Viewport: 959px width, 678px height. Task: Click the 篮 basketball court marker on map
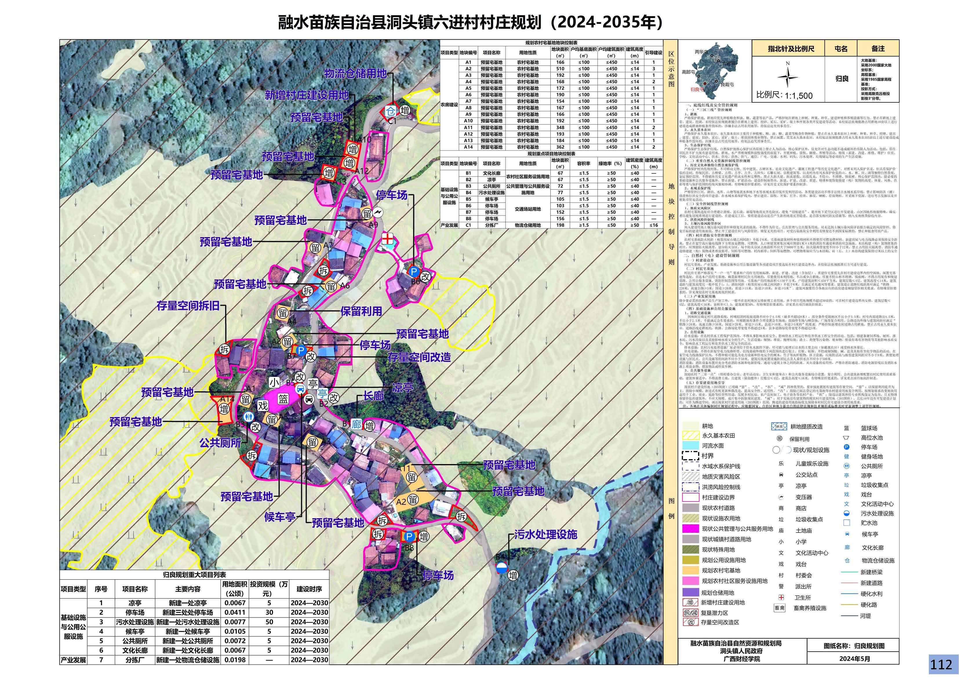(283, 399)
